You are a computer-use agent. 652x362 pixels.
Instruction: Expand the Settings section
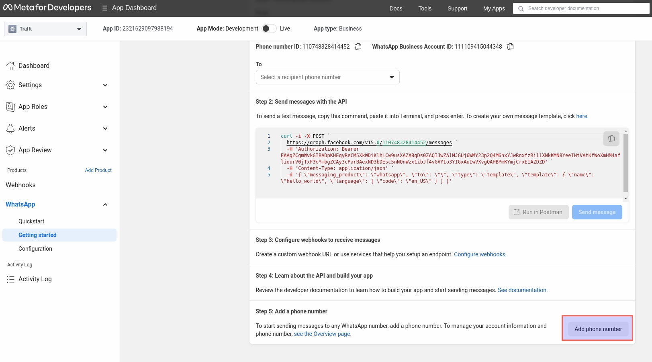105,85
